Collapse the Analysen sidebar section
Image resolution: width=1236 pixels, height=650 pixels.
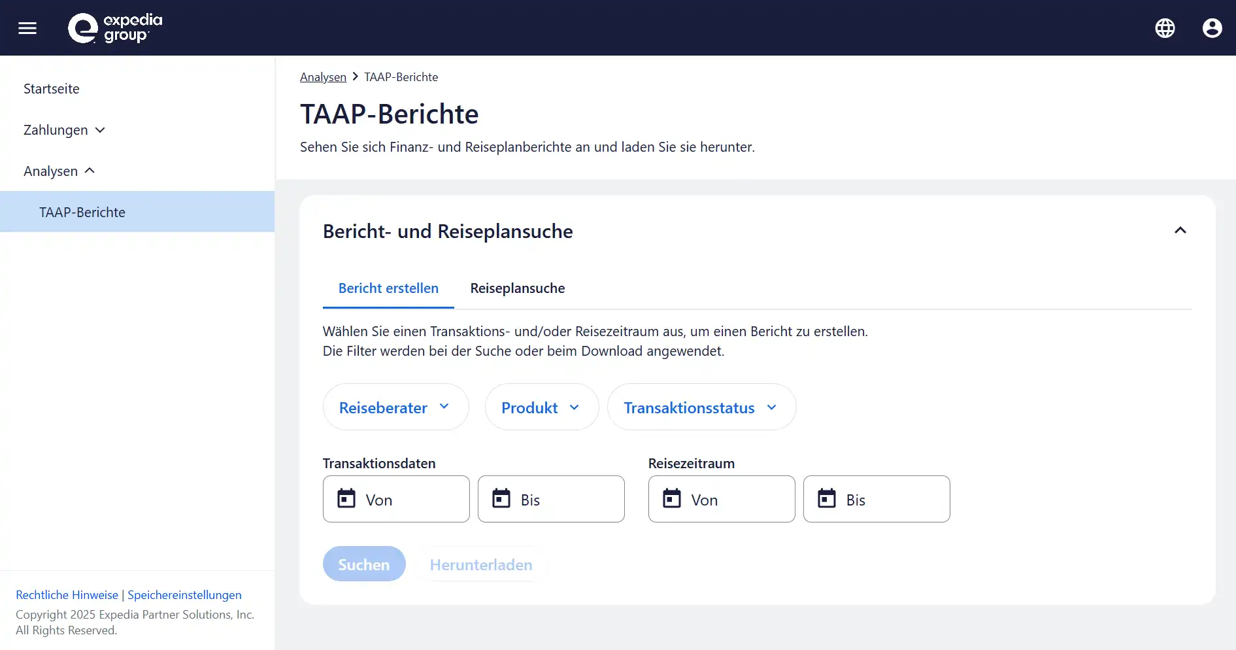tap(59, 171)
